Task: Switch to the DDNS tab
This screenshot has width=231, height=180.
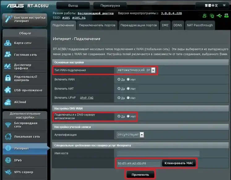Action: click(x=178, y=25)
